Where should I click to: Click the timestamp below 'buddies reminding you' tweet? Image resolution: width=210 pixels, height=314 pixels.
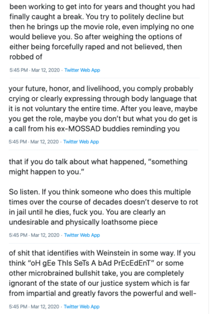click(34, 142)
